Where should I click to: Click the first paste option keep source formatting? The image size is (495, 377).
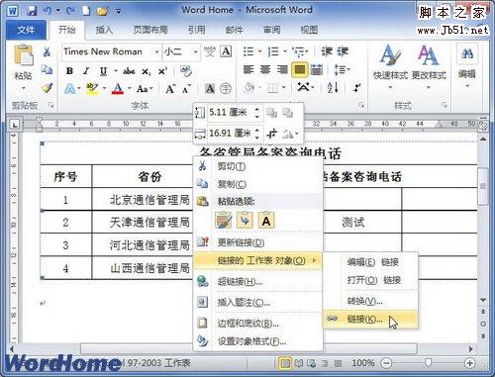[224, 221]
